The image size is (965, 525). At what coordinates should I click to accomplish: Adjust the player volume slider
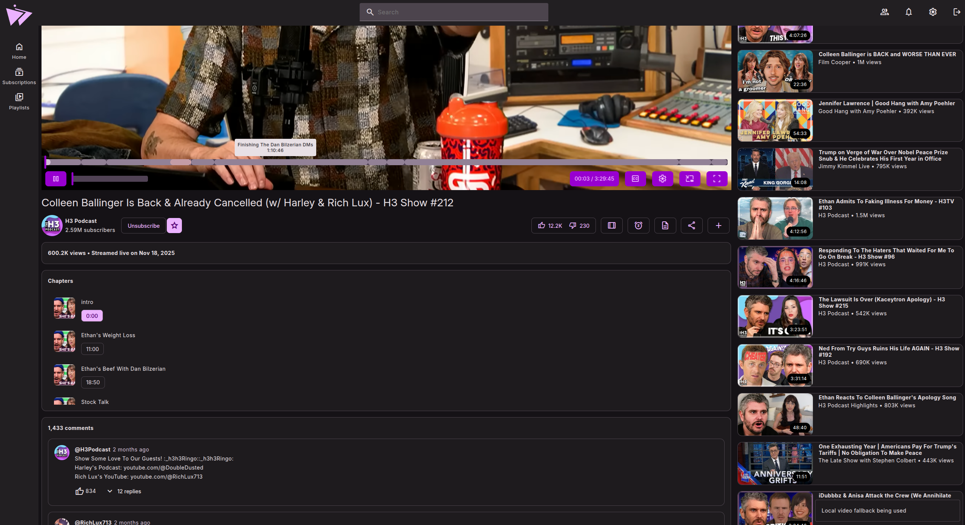[110, 179]
